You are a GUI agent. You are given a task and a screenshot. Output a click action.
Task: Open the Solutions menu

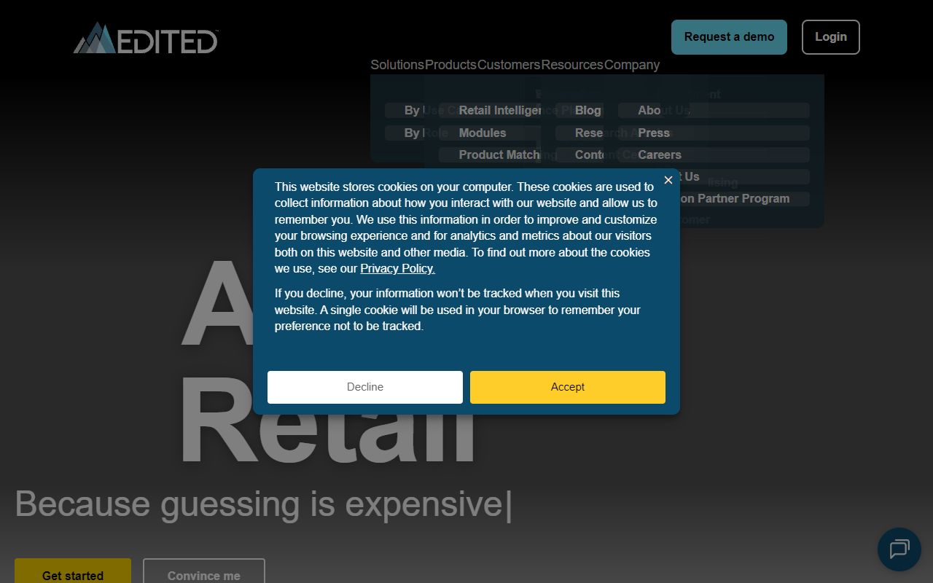click(397, 65)
